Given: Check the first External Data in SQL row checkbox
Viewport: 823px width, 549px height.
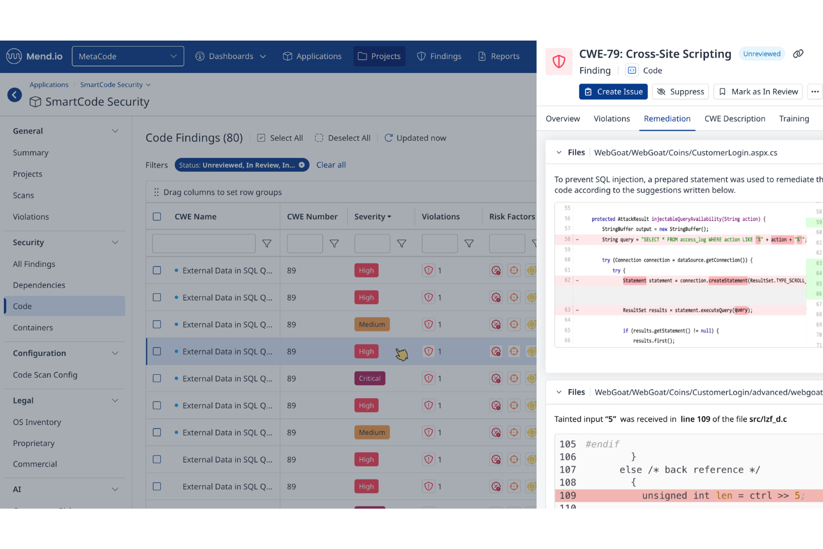Looking at the screenshot, I should click(x=157, y=270).
